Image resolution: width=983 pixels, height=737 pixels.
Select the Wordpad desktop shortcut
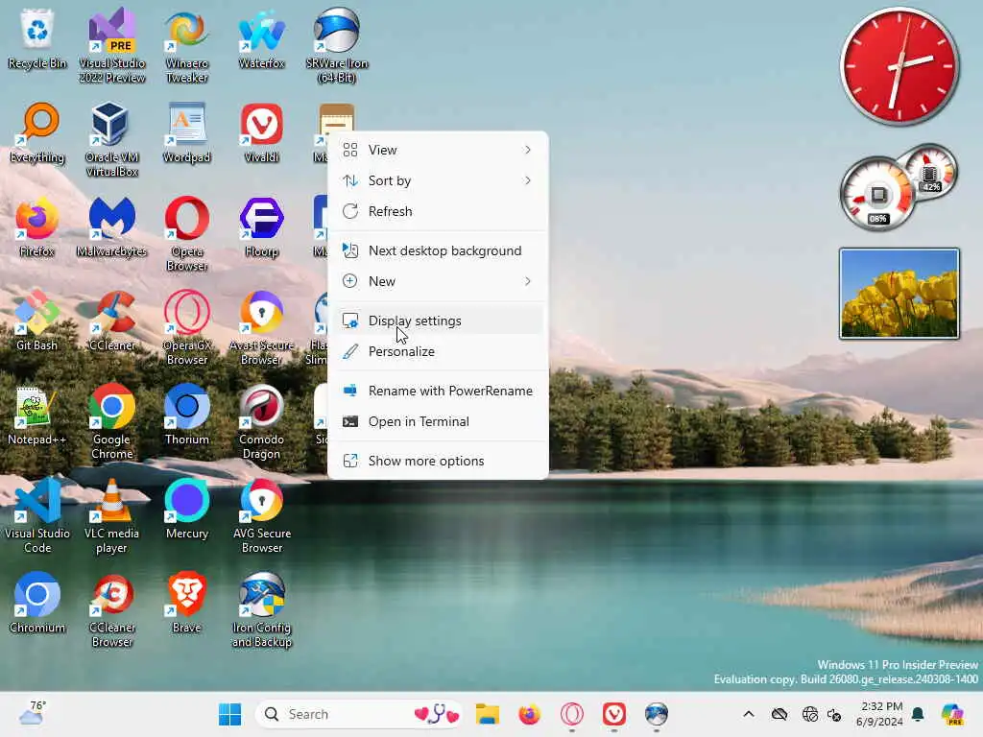(x=187, y=132)
